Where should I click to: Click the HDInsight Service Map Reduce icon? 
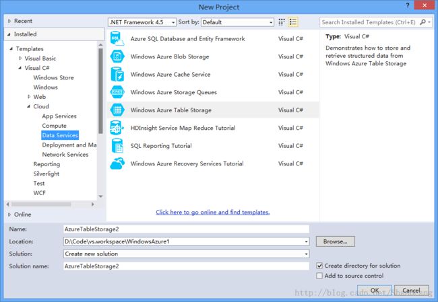click(x=117, y=128)
